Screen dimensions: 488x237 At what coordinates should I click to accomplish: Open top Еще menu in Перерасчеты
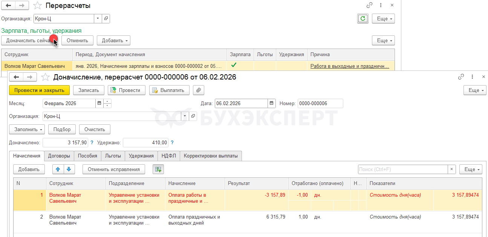[x=383, y=18]
